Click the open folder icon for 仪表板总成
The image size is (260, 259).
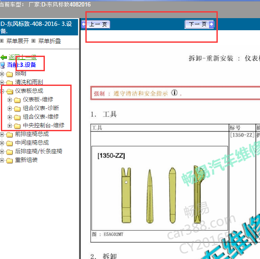9,92
